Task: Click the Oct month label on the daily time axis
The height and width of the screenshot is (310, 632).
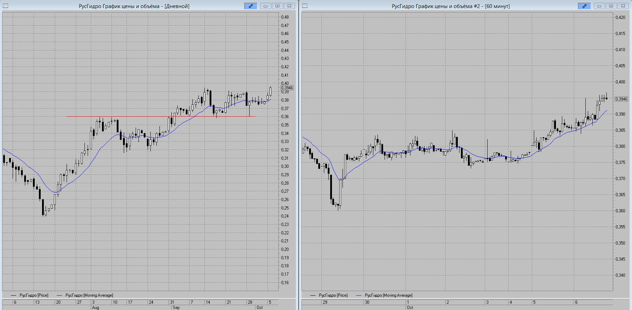Action: click(259, 308)
